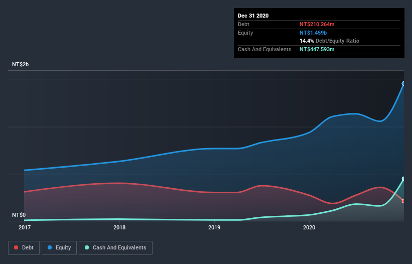The width and height of the screenshot is (412, 264).
Task: Click the 2017 x-axis label
Action: click(25, 227)
